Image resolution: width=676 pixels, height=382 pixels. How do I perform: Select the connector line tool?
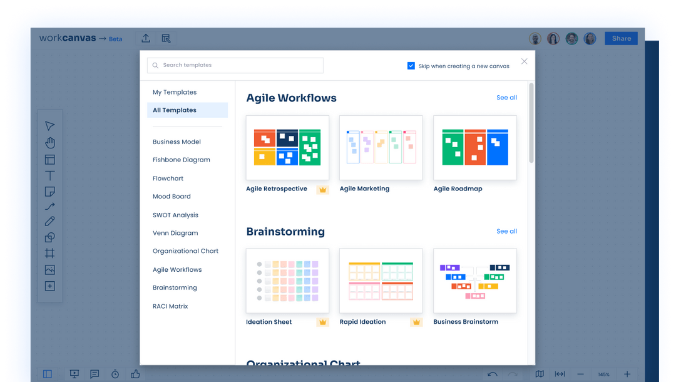[50, 206]
